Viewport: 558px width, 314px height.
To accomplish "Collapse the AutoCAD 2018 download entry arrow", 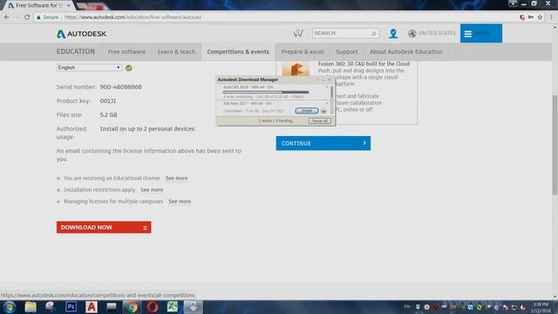I will (327, 87).
